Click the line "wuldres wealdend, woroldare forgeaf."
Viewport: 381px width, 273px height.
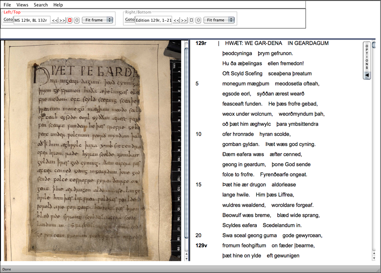click(x=268, y=205)
